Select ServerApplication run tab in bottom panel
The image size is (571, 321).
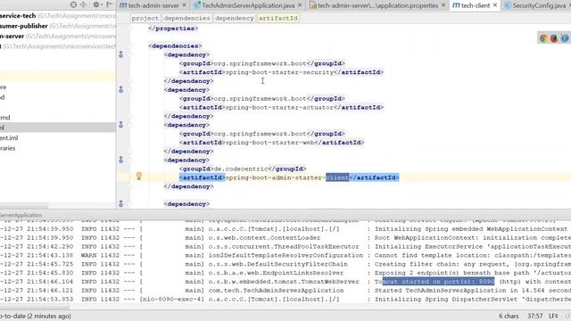[x=21, y=215]
